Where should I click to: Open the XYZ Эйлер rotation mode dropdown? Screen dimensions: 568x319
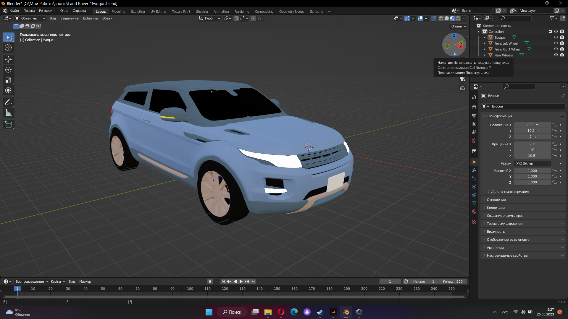533,163
